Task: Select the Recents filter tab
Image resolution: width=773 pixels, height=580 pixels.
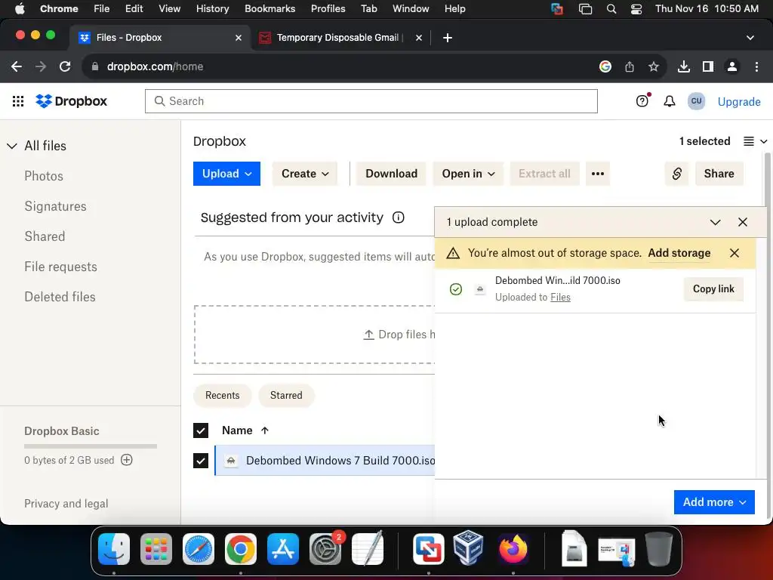Action: (223, 396)
